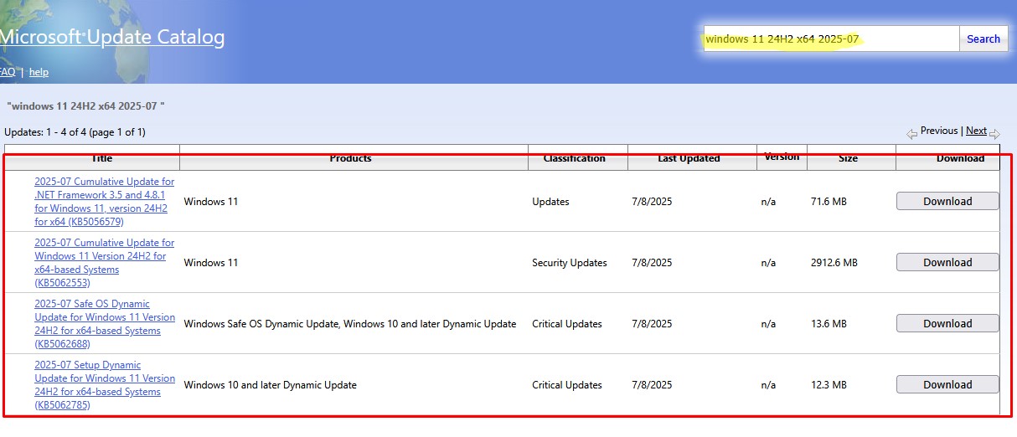This screenshot has width=1017, height=437.
Task: Click the quoted search query heading
Action: (x=85, y=106)
